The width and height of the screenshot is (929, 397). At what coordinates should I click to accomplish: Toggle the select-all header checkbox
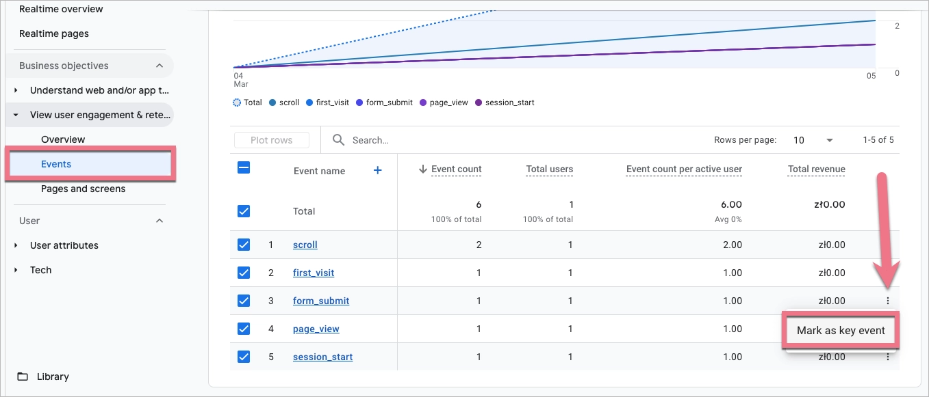point(244,168)
